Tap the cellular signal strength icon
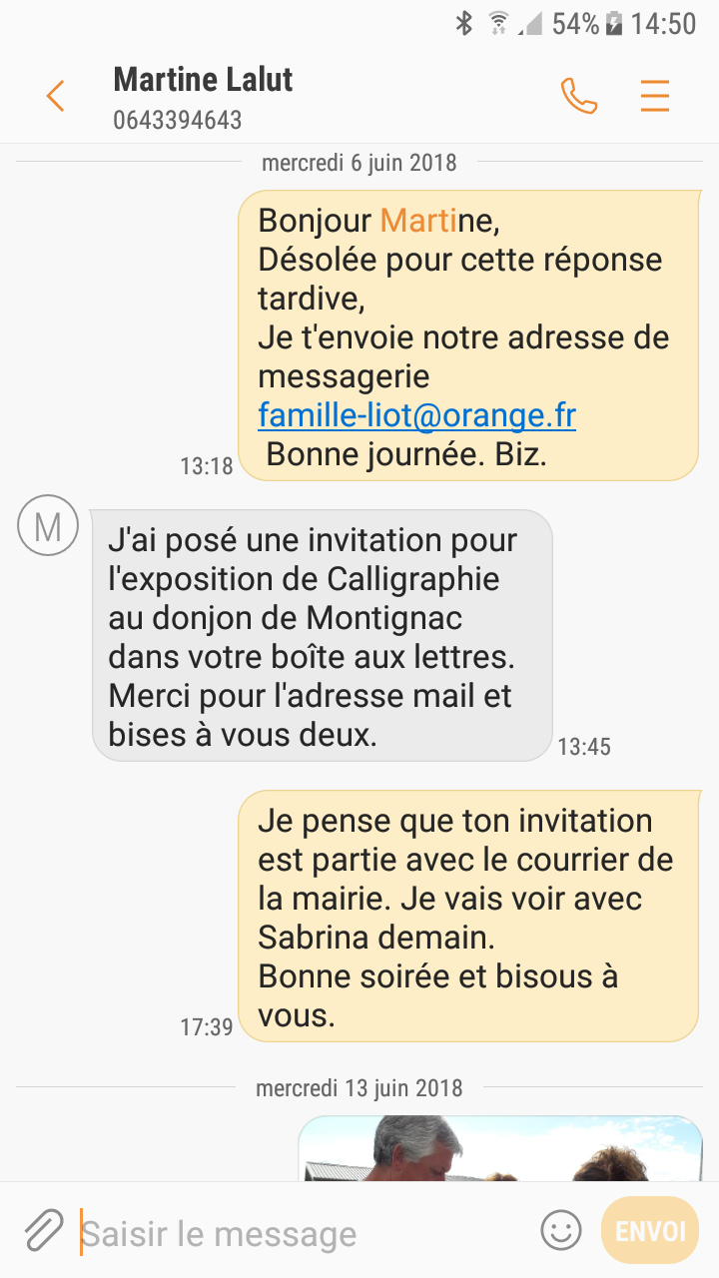 tap(532, 24)
